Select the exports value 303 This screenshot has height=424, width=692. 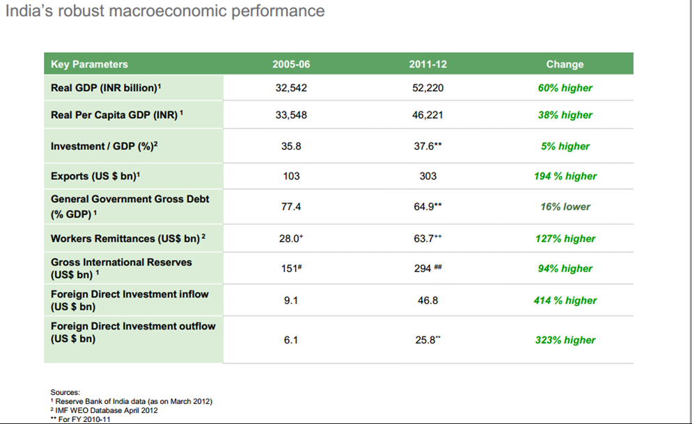pos(427,177)
